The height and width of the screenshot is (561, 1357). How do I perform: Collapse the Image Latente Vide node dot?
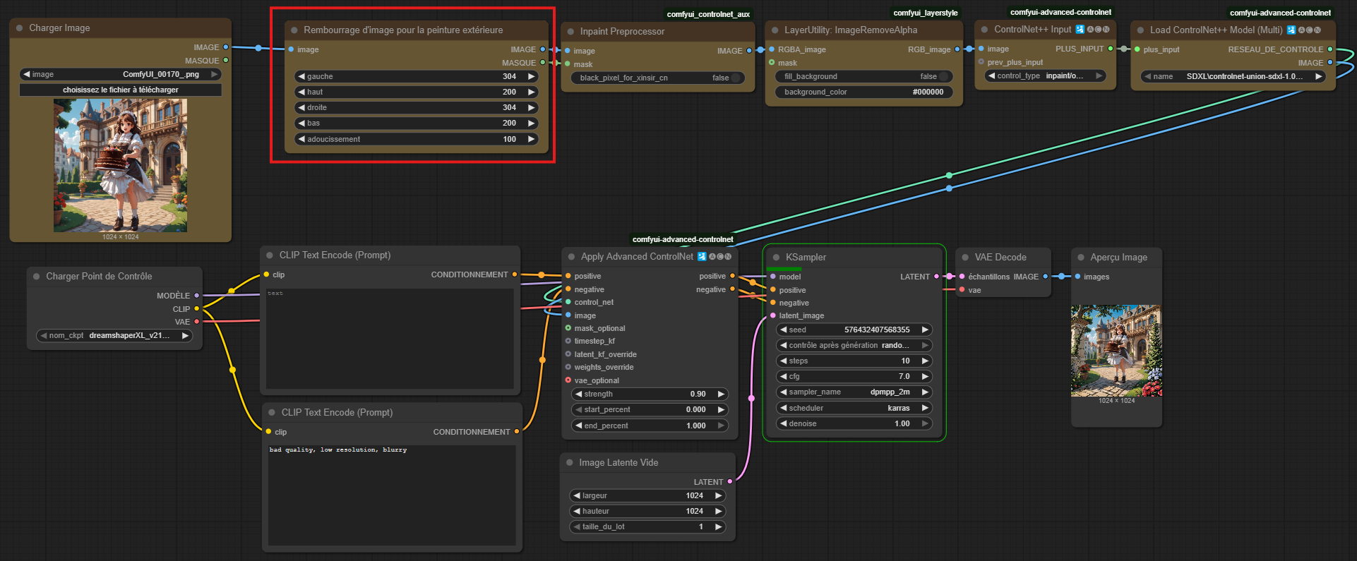(x=570, y=463)
